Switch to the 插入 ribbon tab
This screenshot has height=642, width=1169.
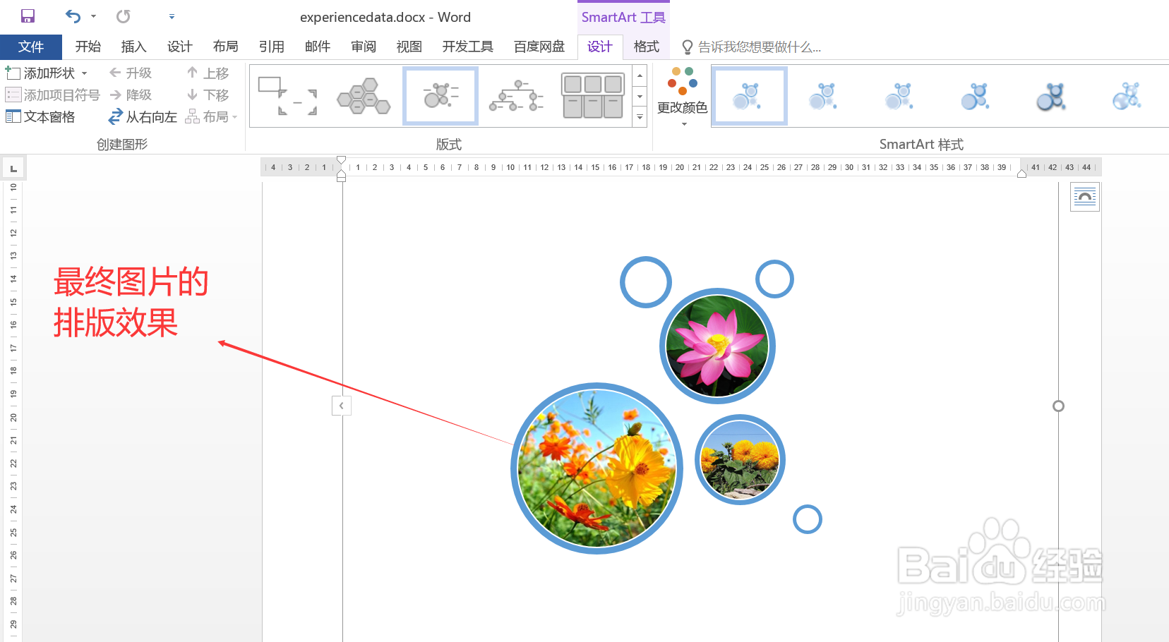(134, 47)
